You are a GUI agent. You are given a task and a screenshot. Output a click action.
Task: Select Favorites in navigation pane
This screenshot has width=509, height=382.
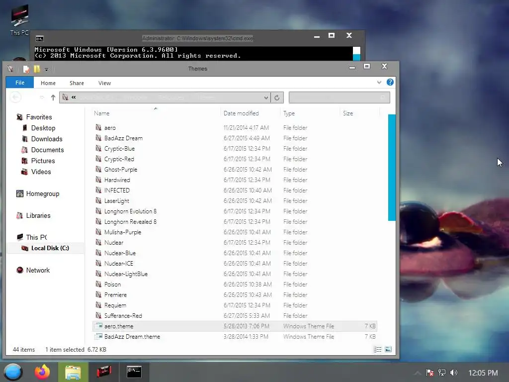point(39,117)
